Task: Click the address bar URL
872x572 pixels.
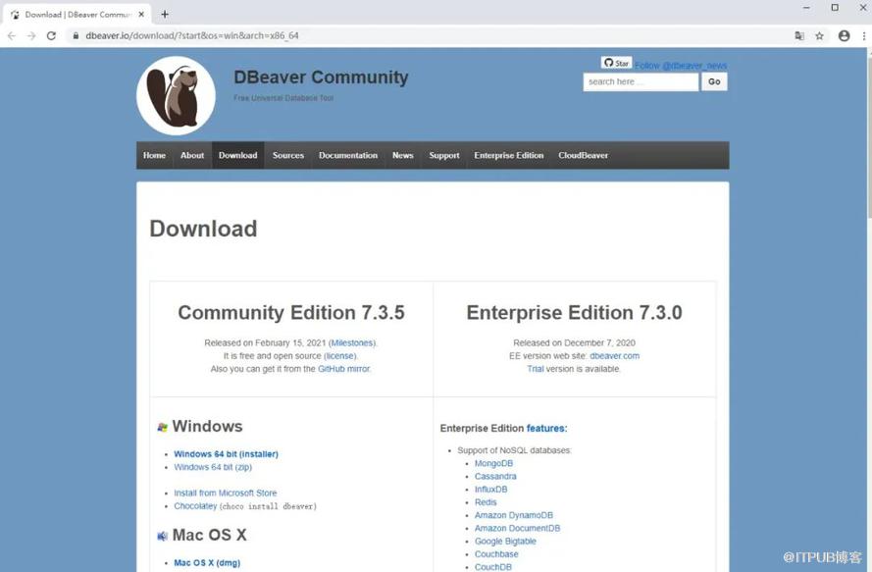Action: [192, 35]
